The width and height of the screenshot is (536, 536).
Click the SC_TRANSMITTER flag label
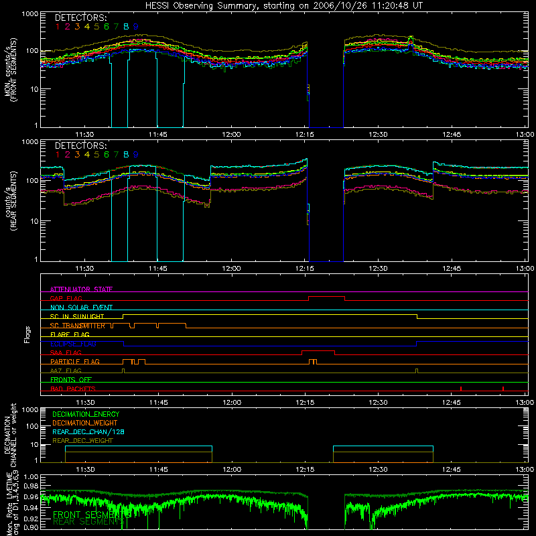pyautogui.click(x=78, y=326)
